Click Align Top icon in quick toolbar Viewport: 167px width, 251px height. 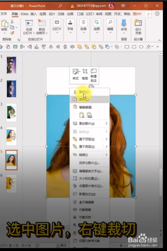click(x=44, y=47)
